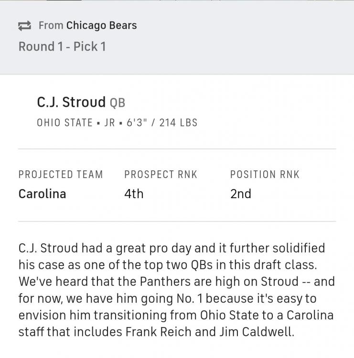Click the PROJECTED TEAM label
The height and width of the screenshot is (358, 354).
click(x=61, y=175)
